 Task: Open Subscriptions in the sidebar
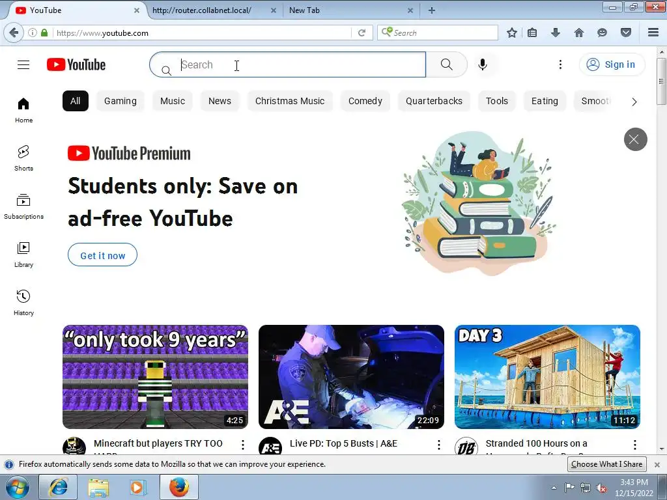pyautogui.click(x=23, y=206)
